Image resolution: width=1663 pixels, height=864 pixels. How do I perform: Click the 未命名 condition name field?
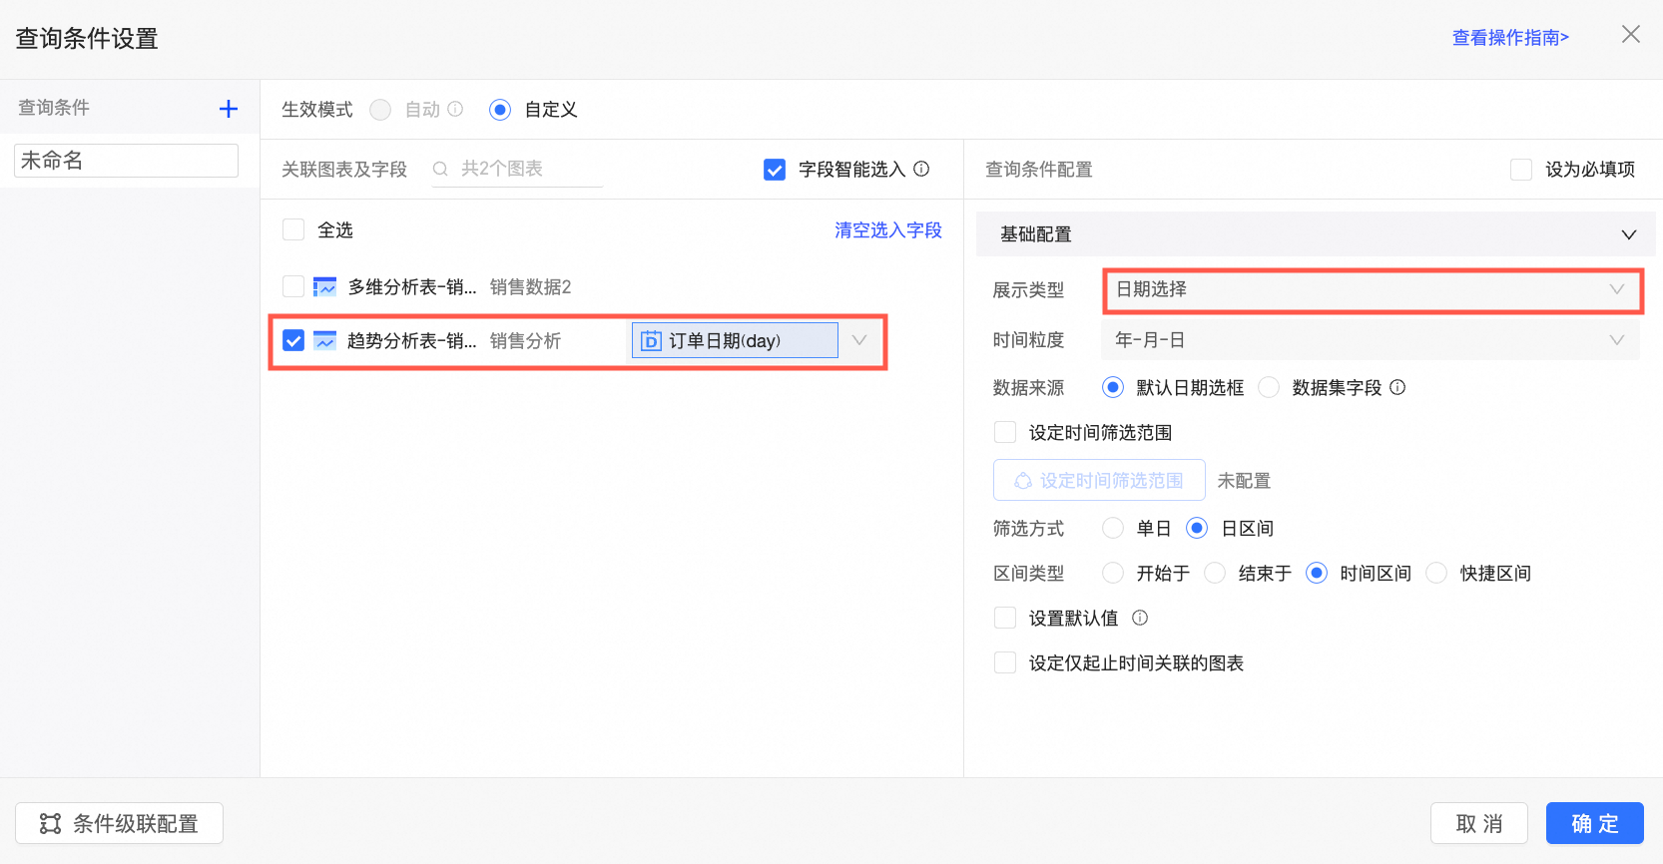(x=126, y=161)
